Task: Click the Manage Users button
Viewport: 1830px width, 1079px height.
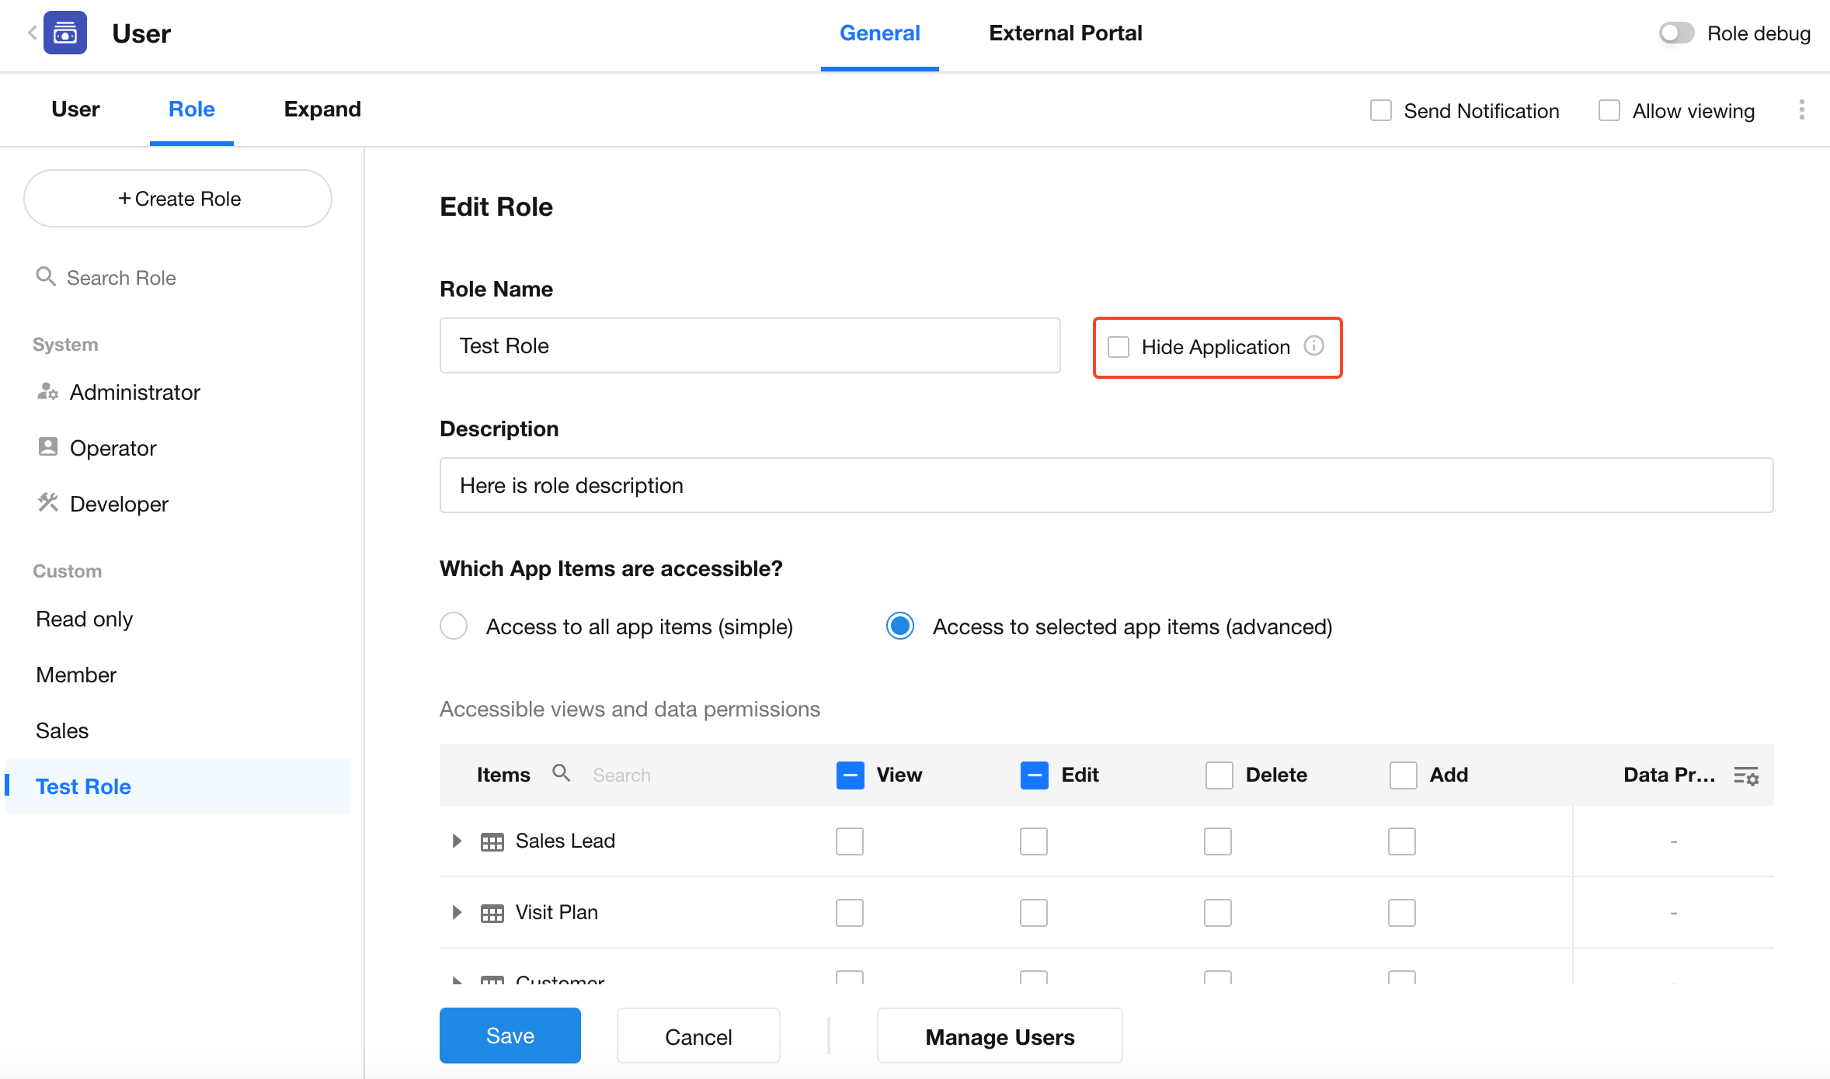Action: click(x=999, y=1037)
